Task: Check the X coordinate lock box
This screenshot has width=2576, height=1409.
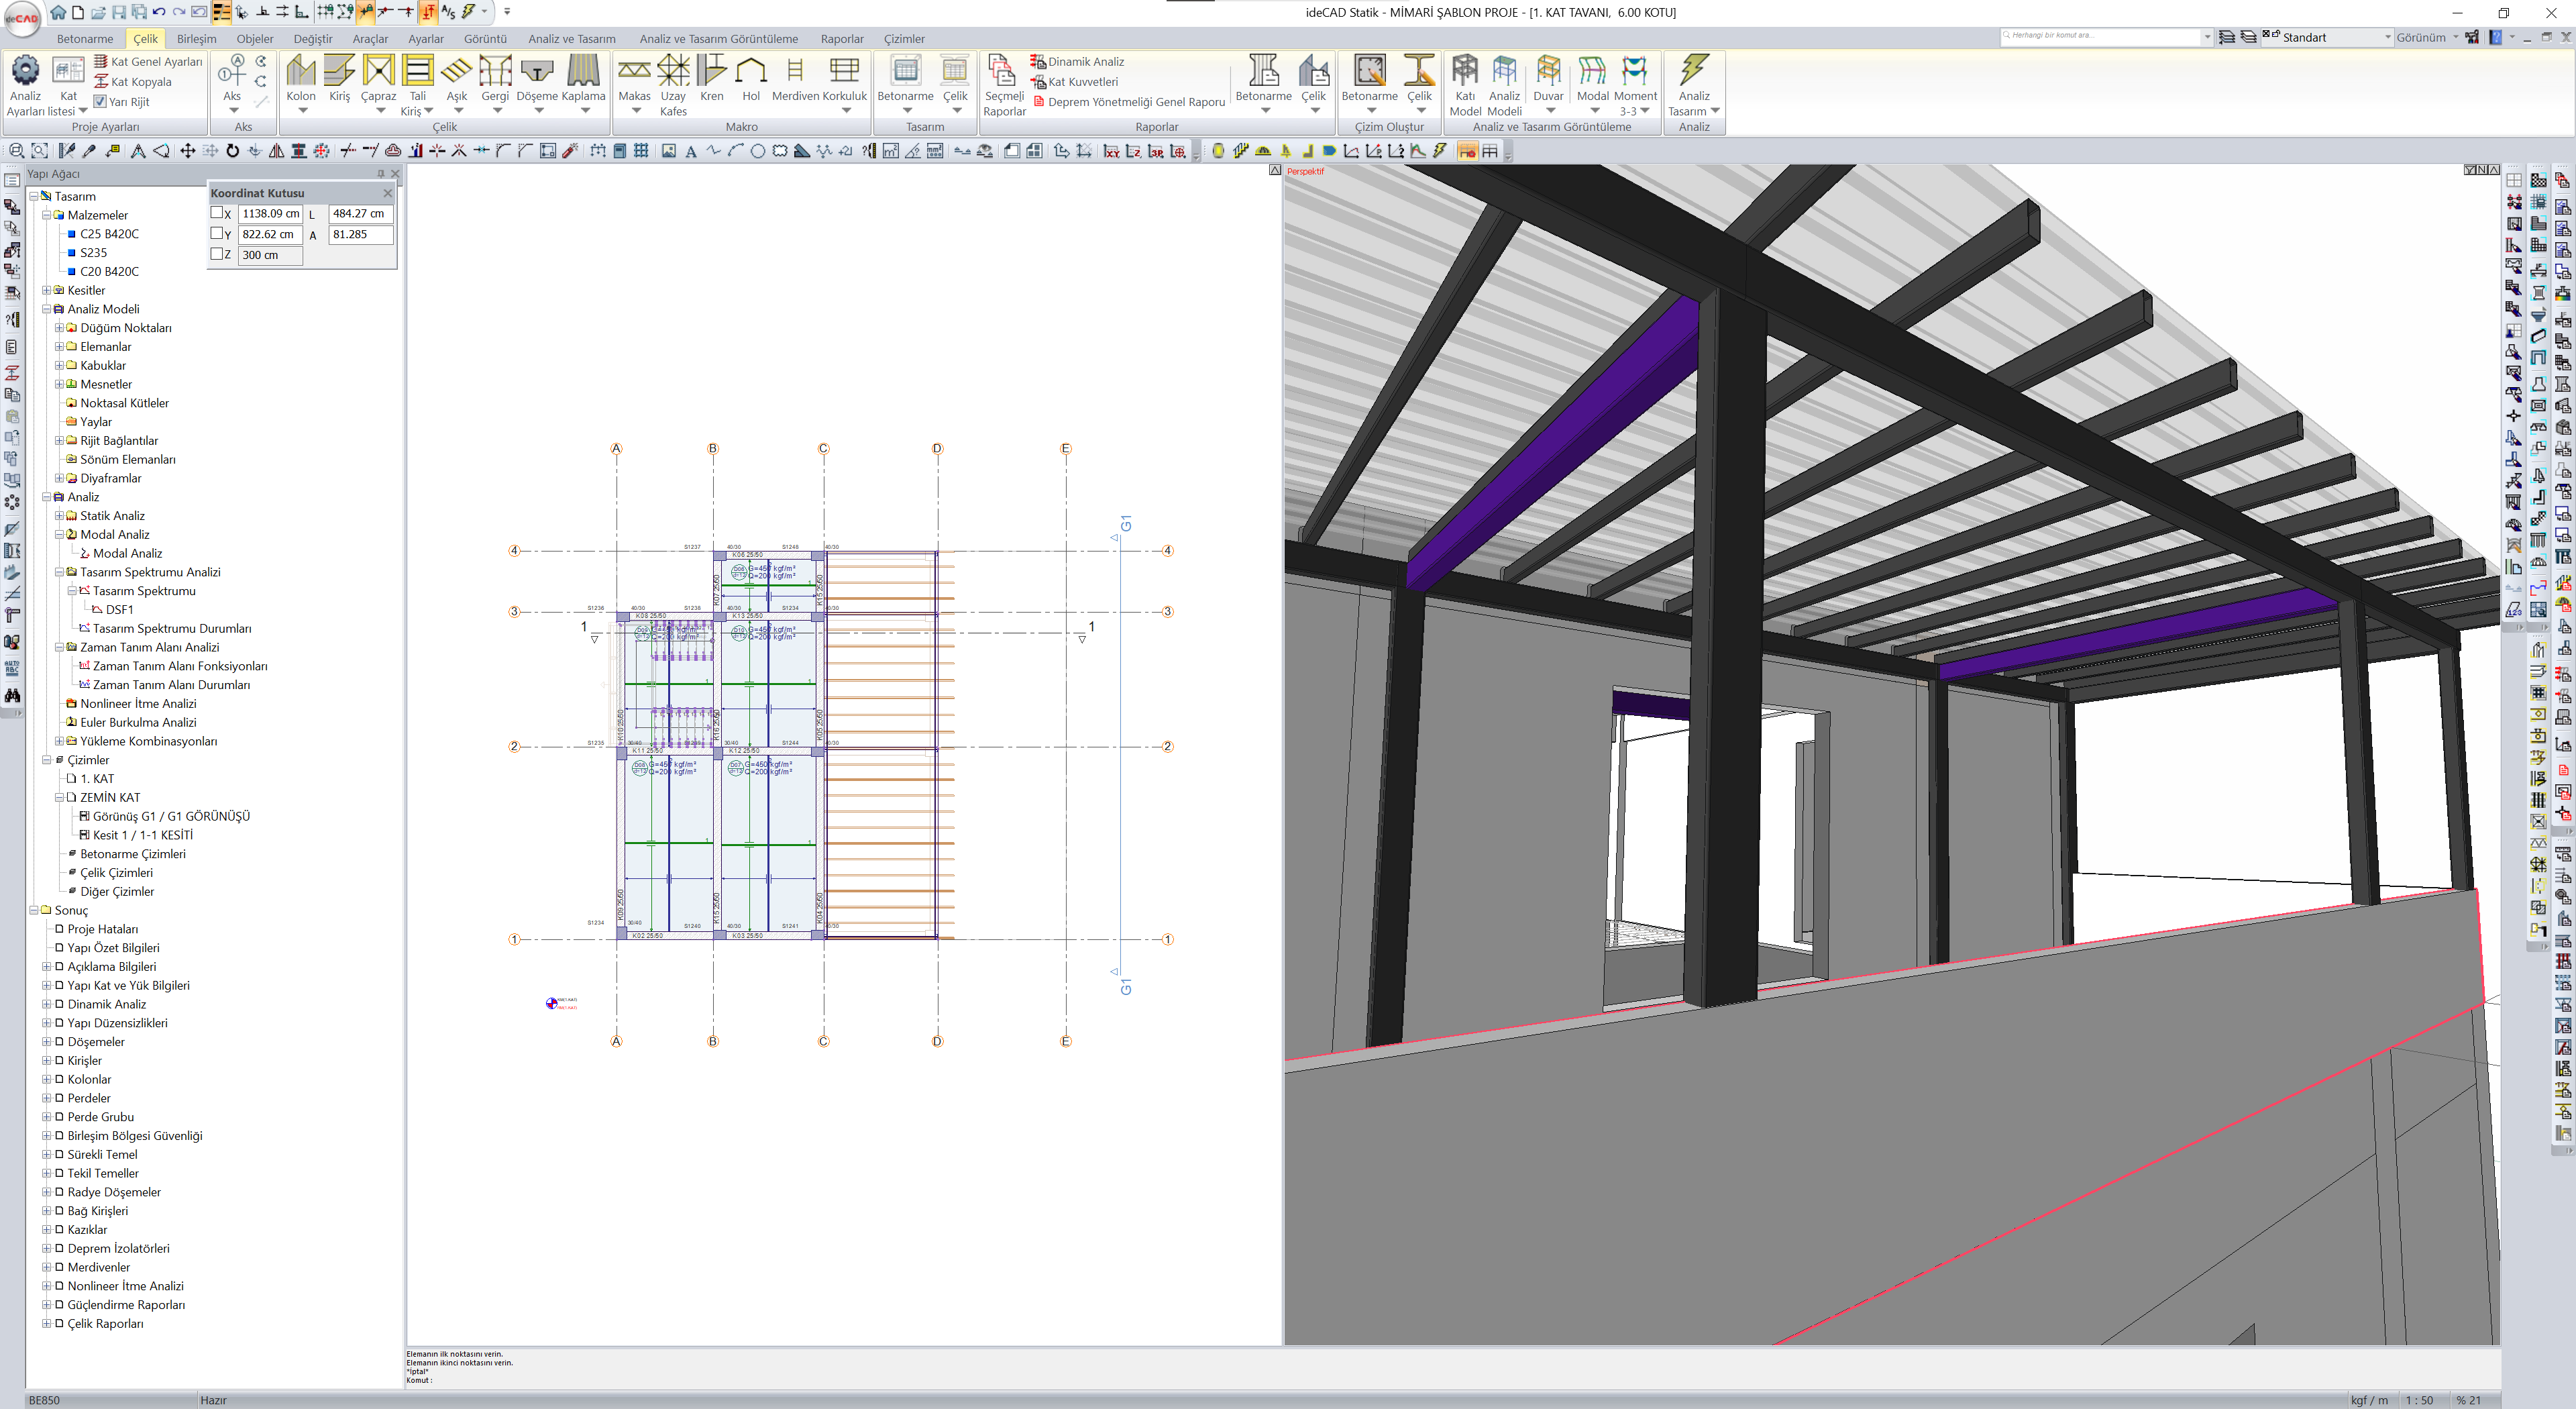Action: pyautogui.click(x=216, y=213)
